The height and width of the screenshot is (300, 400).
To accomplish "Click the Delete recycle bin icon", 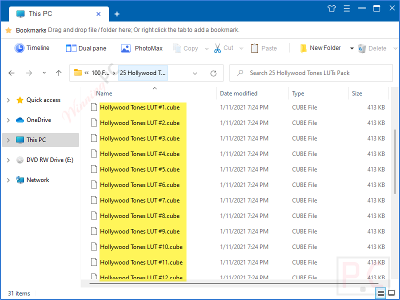I will tap(361, 48).
